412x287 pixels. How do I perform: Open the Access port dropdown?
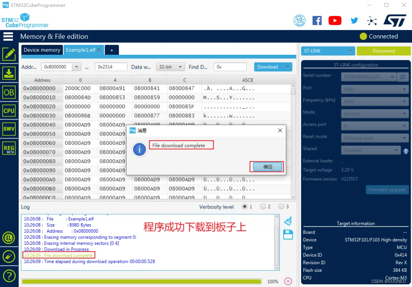point(375,126)
